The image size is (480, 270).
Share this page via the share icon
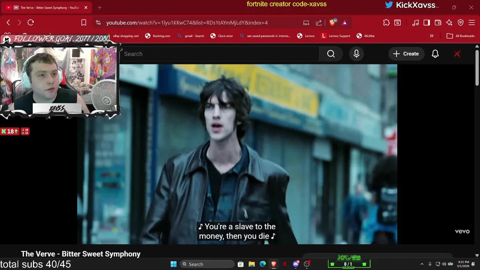click(x=319, y=22)
